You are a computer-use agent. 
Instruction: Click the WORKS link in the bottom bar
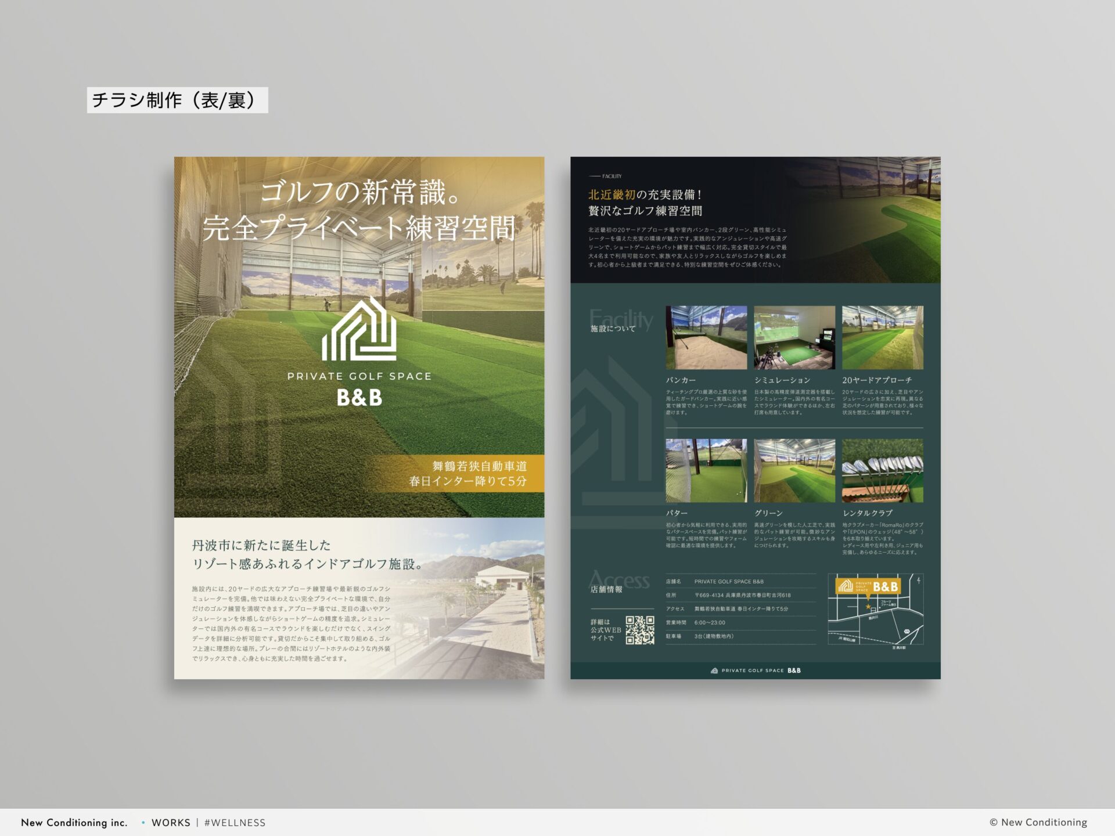tap(171, 823)
